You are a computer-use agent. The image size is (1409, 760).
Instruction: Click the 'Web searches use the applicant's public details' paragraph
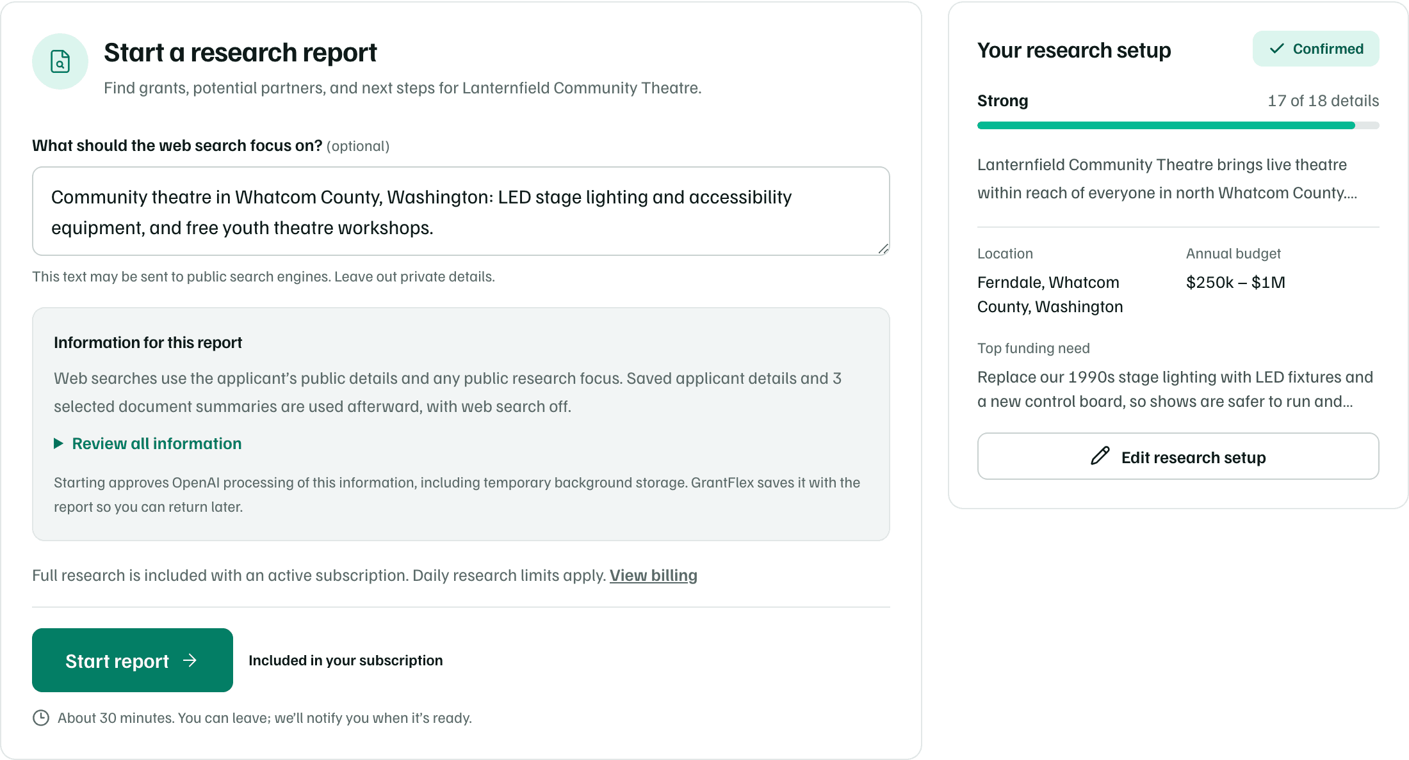point(448,392)
